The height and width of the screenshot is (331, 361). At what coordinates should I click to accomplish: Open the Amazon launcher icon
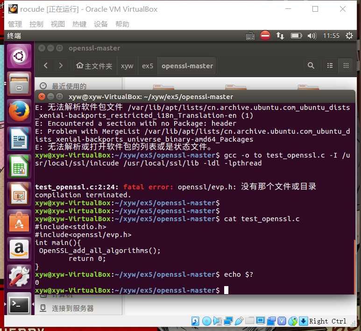(x=19, y=249)
